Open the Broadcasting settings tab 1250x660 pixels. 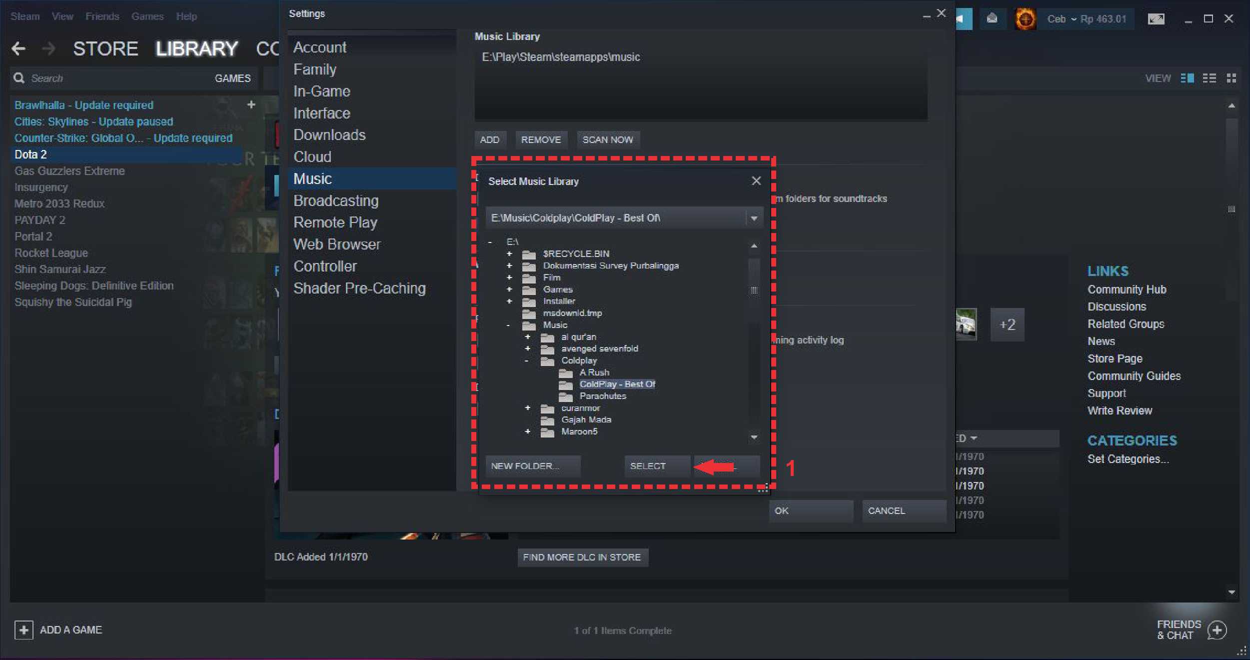click(x=336, y=200)
